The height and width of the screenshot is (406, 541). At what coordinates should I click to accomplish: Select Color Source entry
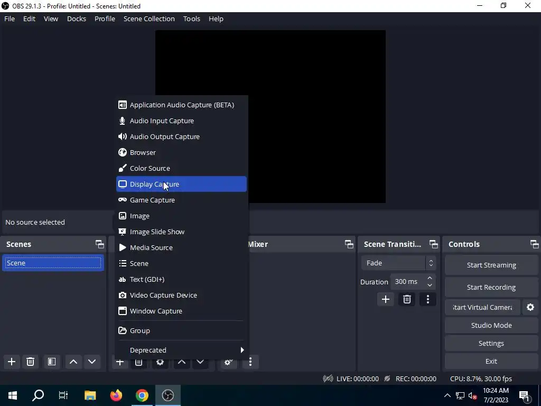pos(182,169)
